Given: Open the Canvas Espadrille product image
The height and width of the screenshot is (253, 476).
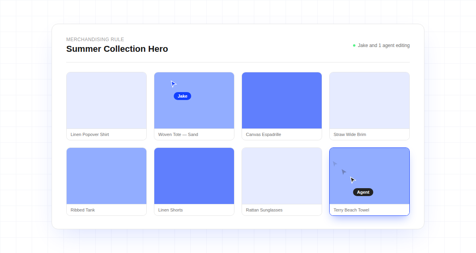Looking at the screenshot, I should [x=282, y=100].
